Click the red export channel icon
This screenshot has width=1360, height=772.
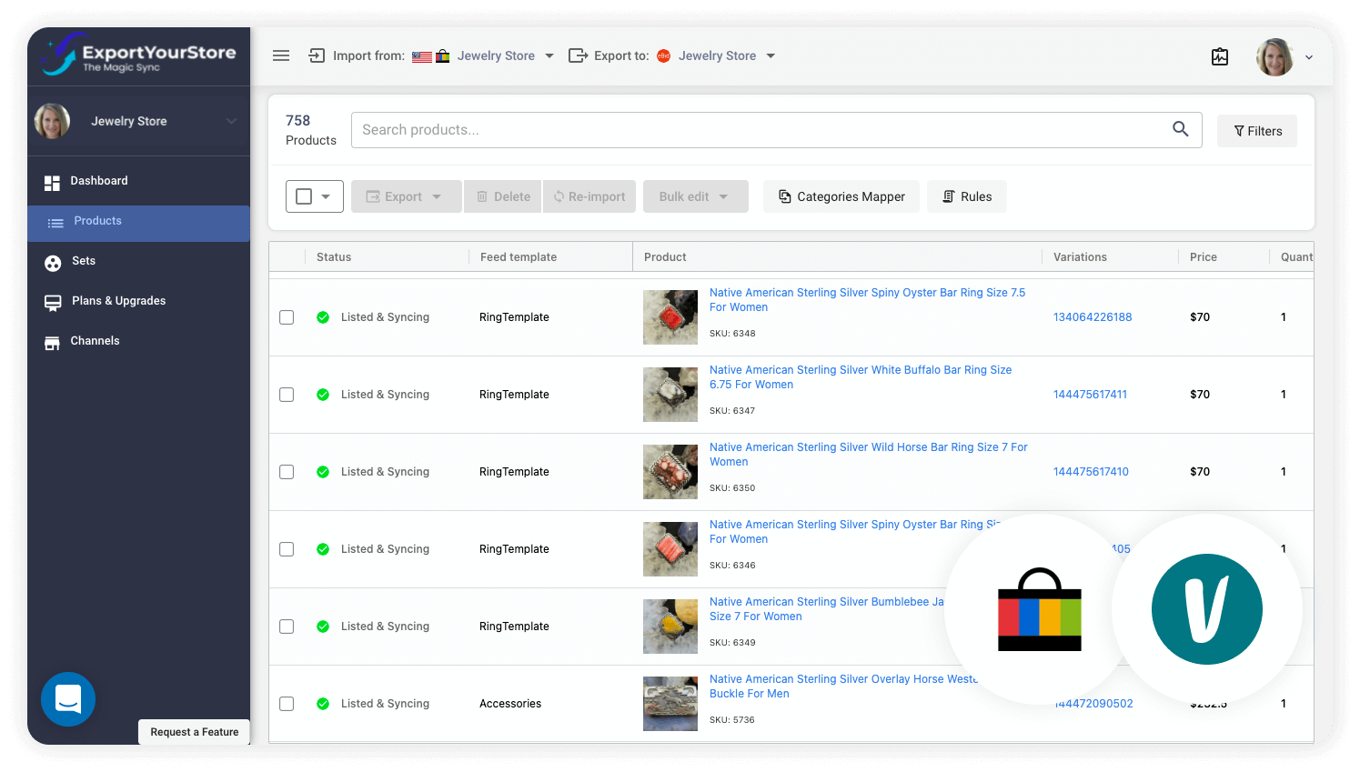[x=663, y=55]
